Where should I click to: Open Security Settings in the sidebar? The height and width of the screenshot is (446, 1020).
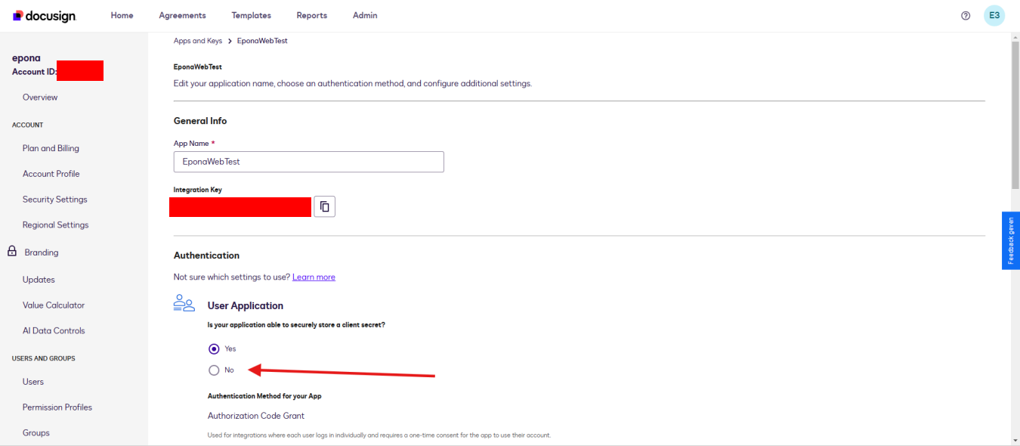pos(55,200)
